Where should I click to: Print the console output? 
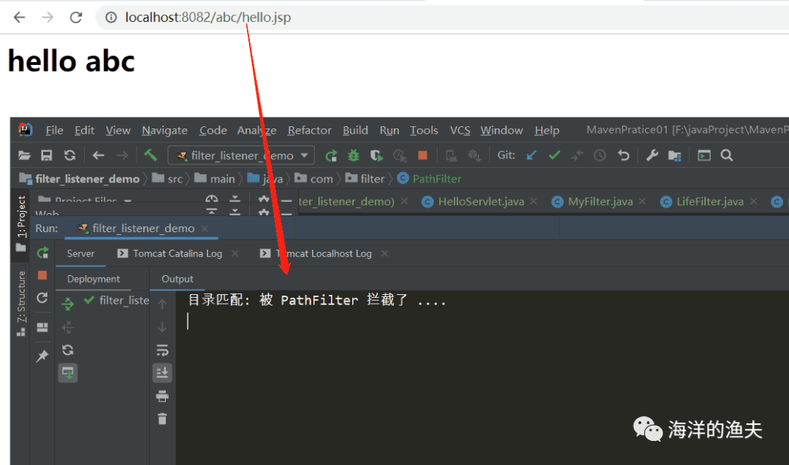(162, 396)
